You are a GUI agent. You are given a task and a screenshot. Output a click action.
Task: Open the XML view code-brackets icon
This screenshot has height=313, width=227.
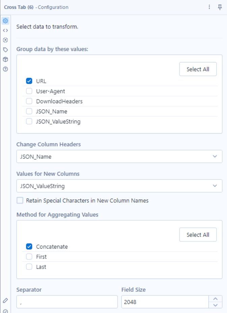coord(5,30)
